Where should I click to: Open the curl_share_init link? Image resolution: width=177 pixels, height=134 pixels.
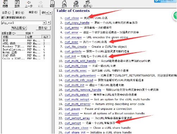[x=75, y=133]
